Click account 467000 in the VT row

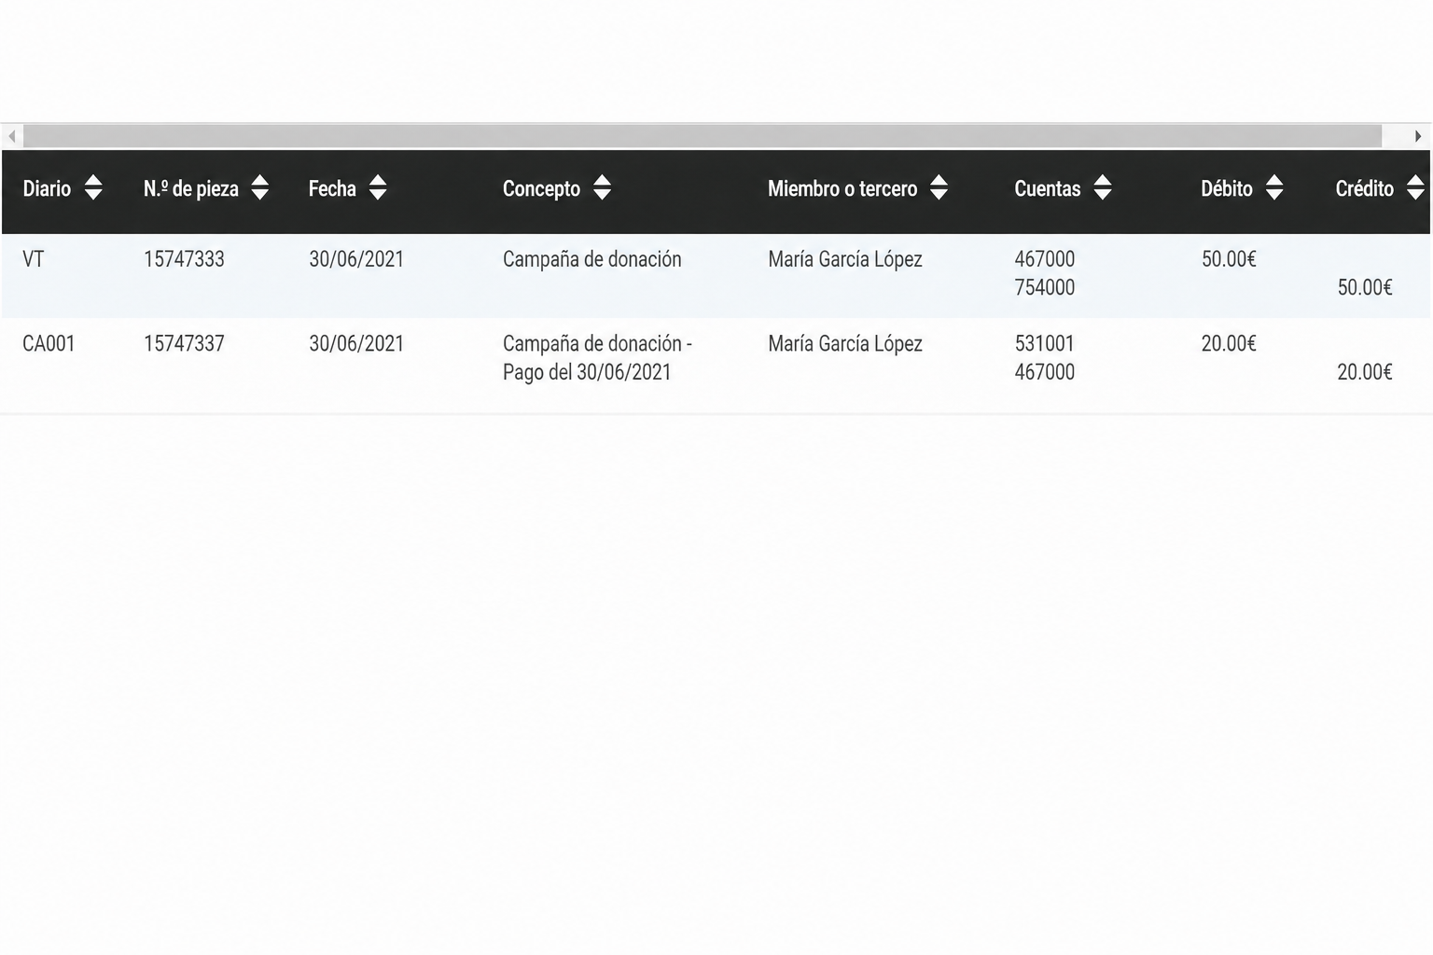coord(1045,259)
